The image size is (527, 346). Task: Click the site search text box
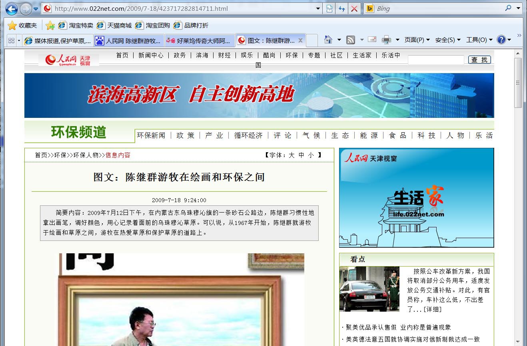436,60
